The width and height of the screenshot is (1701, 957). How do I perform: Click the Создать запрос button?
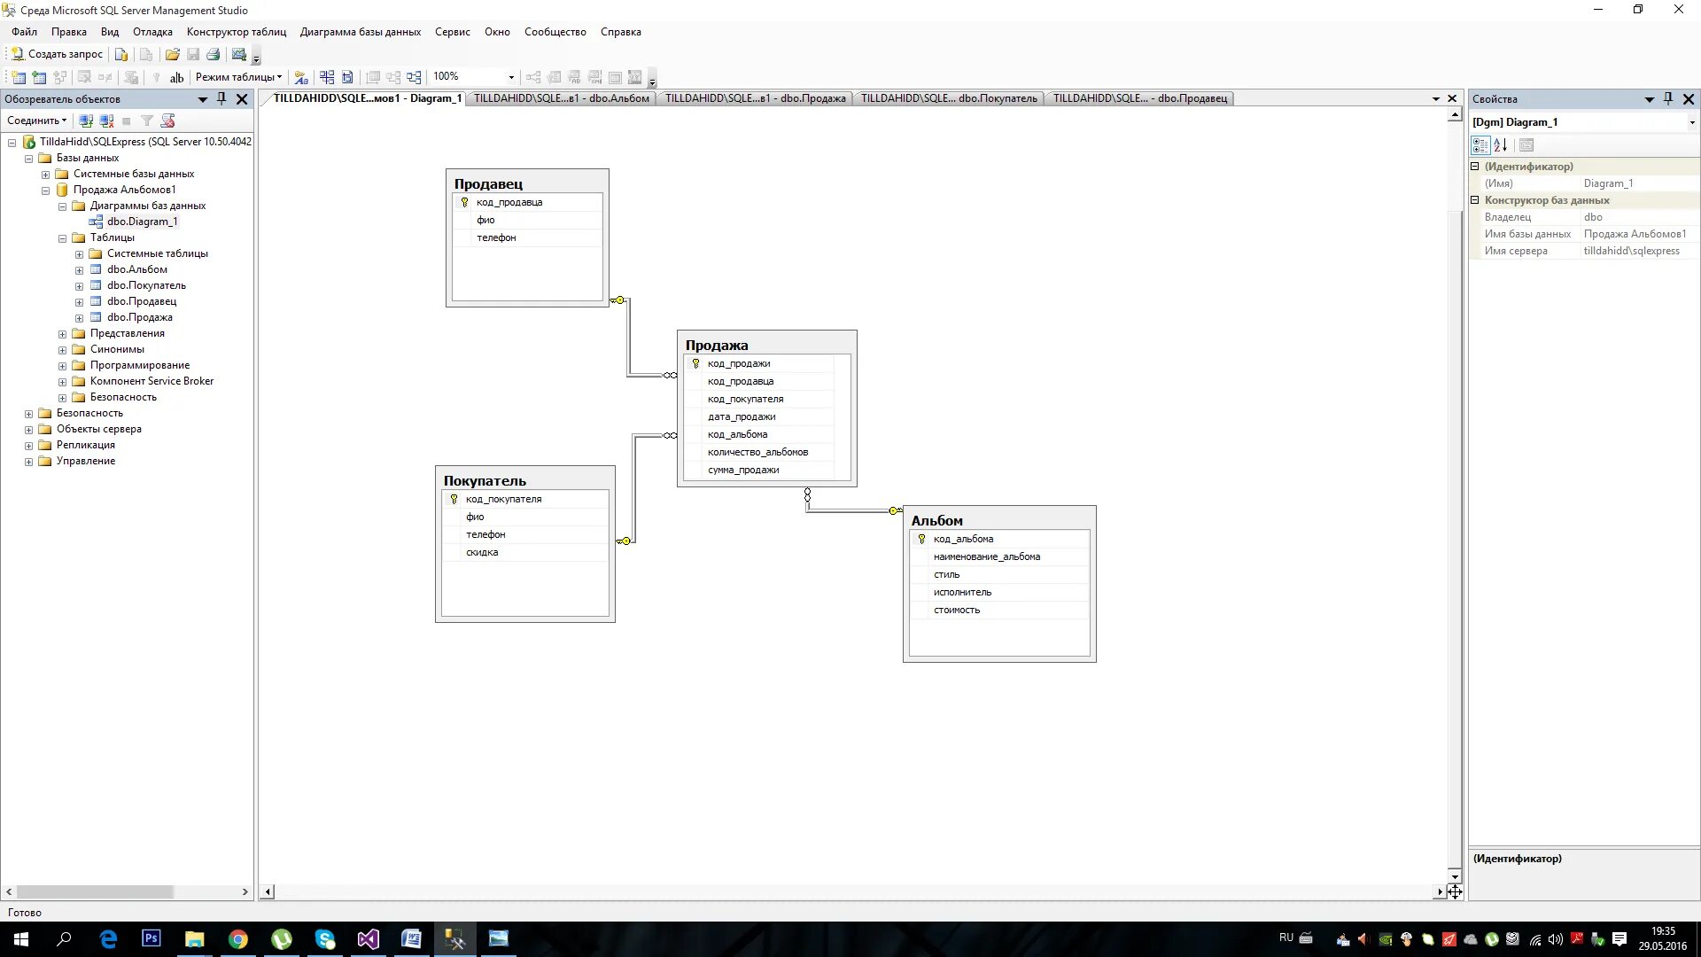(x=57, y=54)
